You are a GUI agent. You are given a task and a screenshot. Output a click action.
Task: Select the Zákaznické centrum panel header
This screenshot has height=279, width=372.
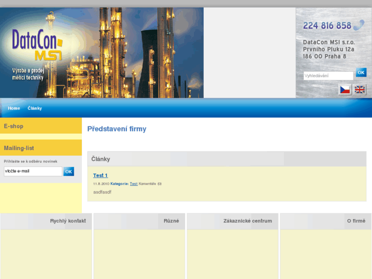[247, 221]
